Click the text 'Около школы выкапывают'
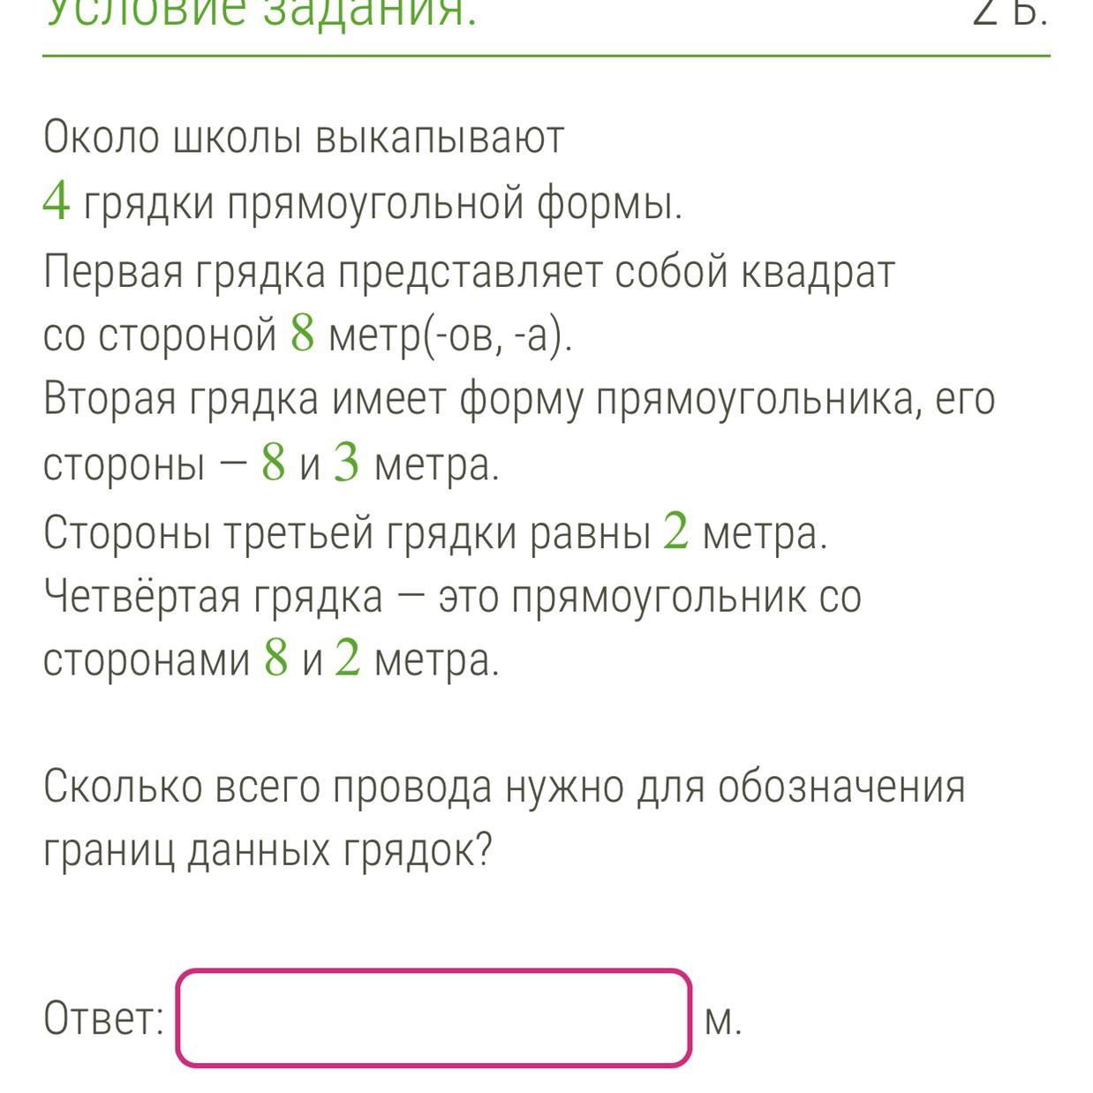Viewport: 1093px width, 1093px height. pos(304,138)
